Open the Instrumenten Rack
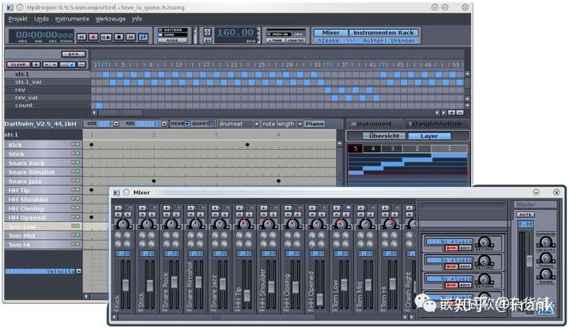This screenshot has width=569, height=329. 383,32
